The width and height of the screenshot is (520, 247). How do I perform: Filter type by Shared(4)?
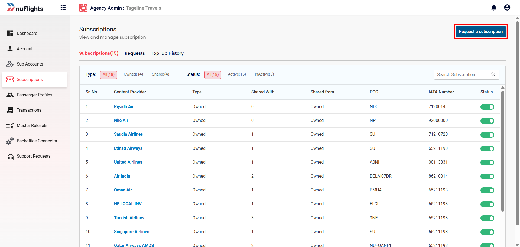(160, 74)
